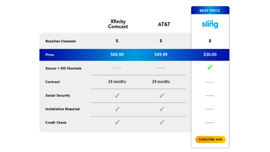Viewport: 270px width, 152px height.
Task: Click the AT&T price $49.99
Action: [x=161, y=55]
